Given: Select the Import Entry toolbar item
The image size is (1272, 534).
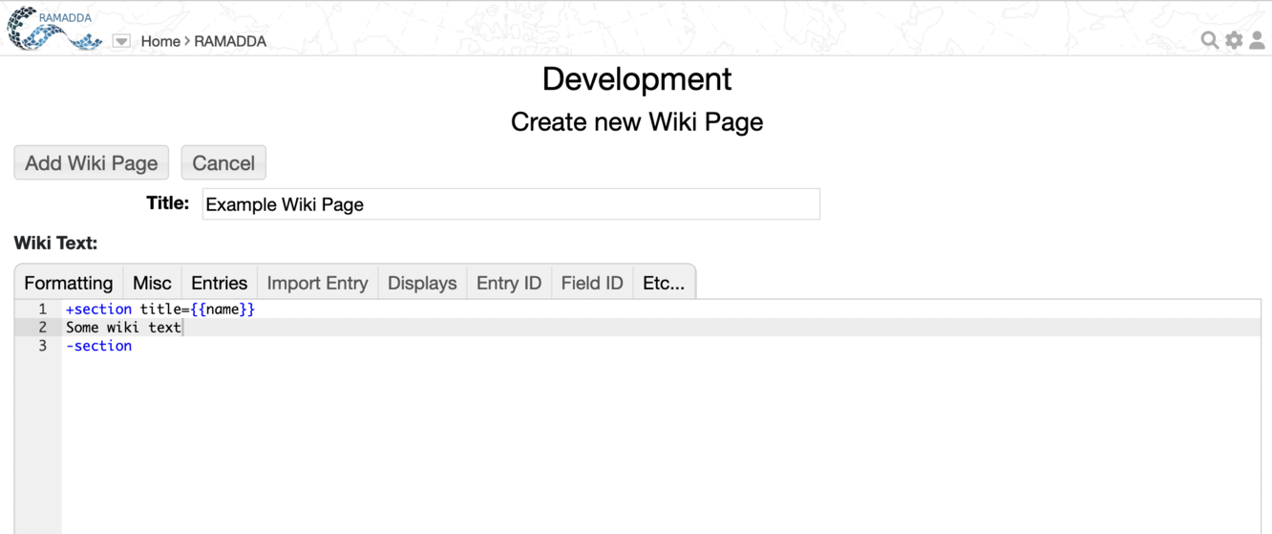Looking at the screenshot, I should tap(317, 283).
